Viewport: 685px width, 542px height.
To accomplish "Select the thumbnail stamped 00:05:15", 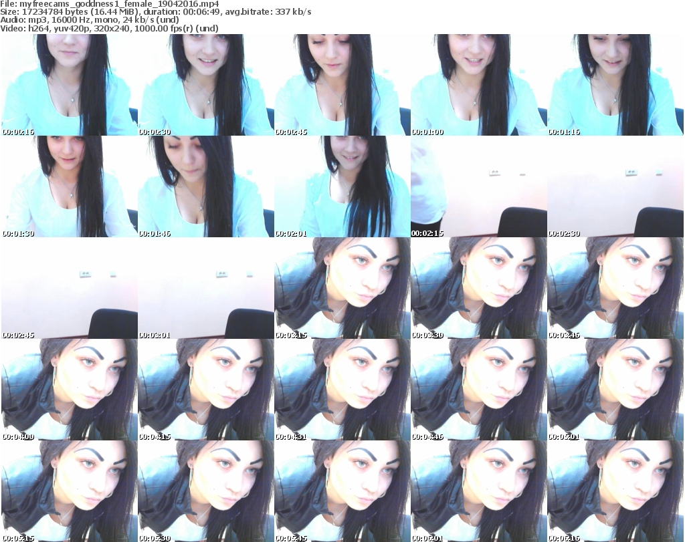I will [x=70, y=491].
